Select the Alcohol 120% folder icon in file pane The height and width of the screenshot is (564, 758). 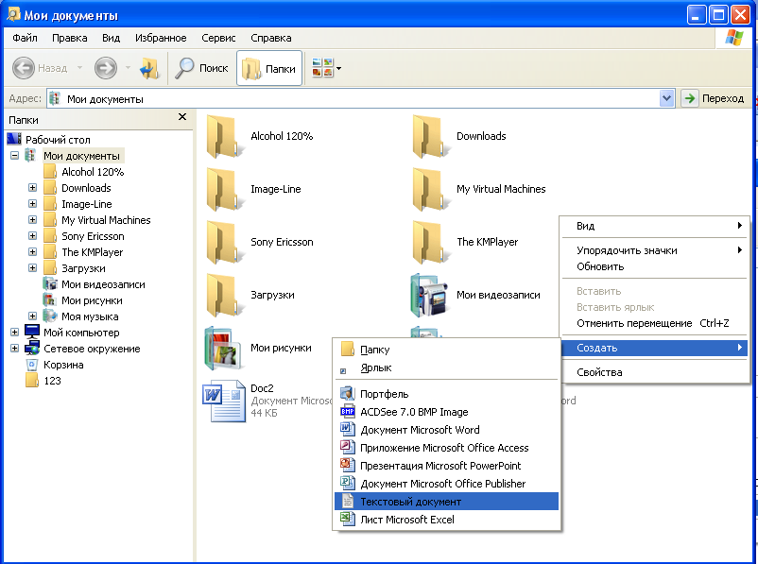coord(224,137)
